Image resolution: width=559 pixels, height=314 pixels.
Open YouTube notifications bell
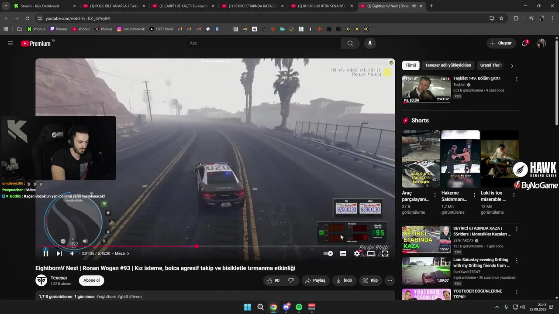point(525,43)
